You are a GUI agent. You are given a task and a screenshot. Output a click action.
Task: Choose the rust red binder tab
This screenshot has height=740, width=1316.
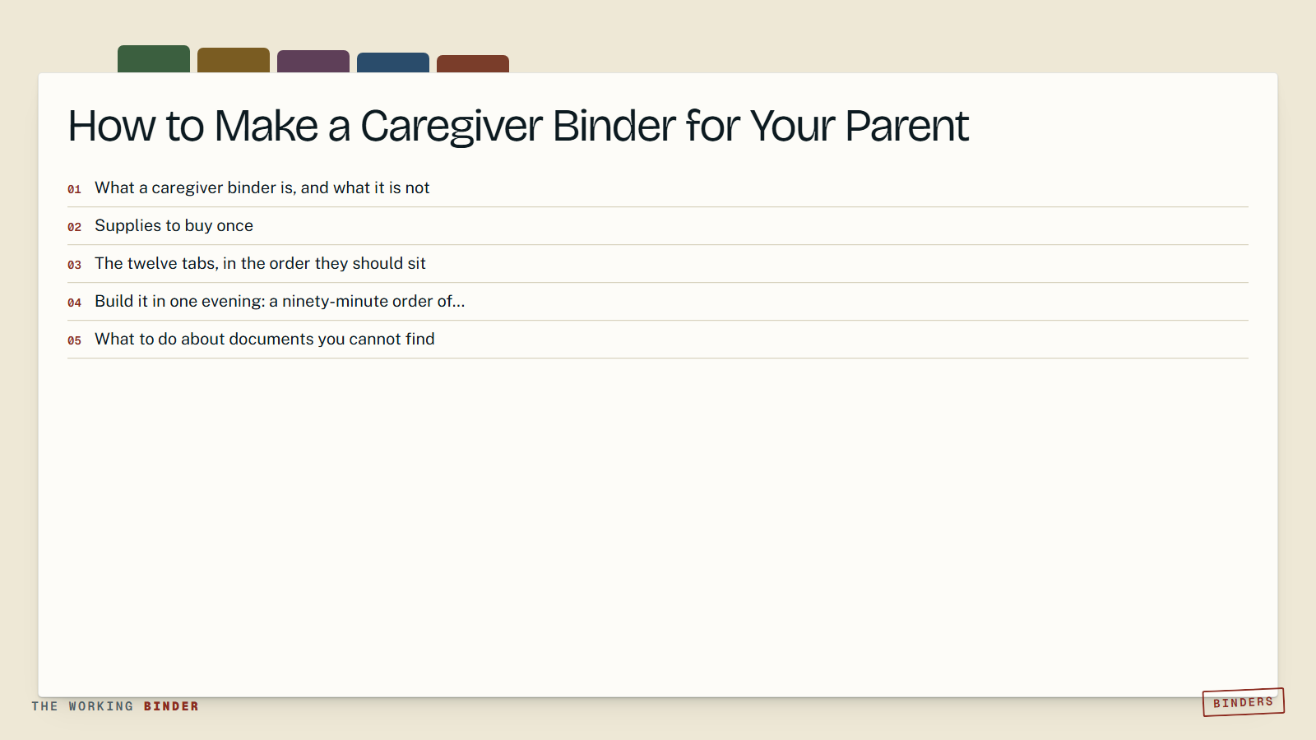tap(473, 64)
